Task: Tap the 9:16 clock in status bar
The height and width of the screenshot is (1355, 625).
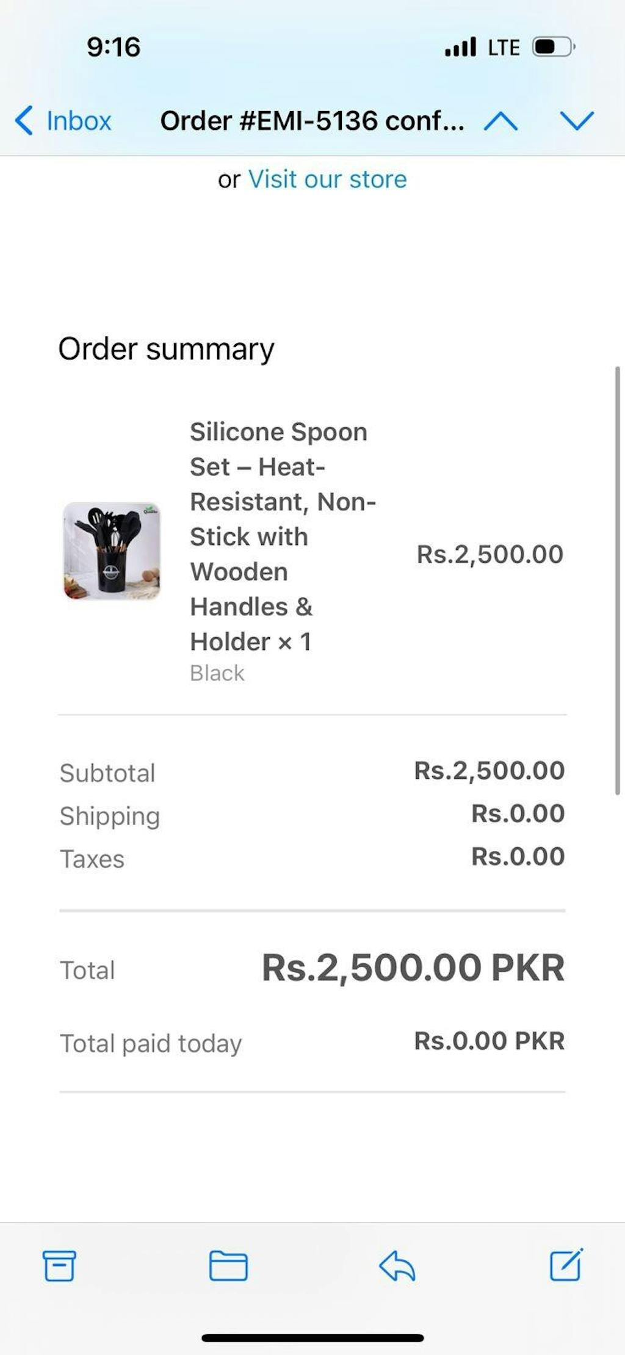Action: (114, 47)
